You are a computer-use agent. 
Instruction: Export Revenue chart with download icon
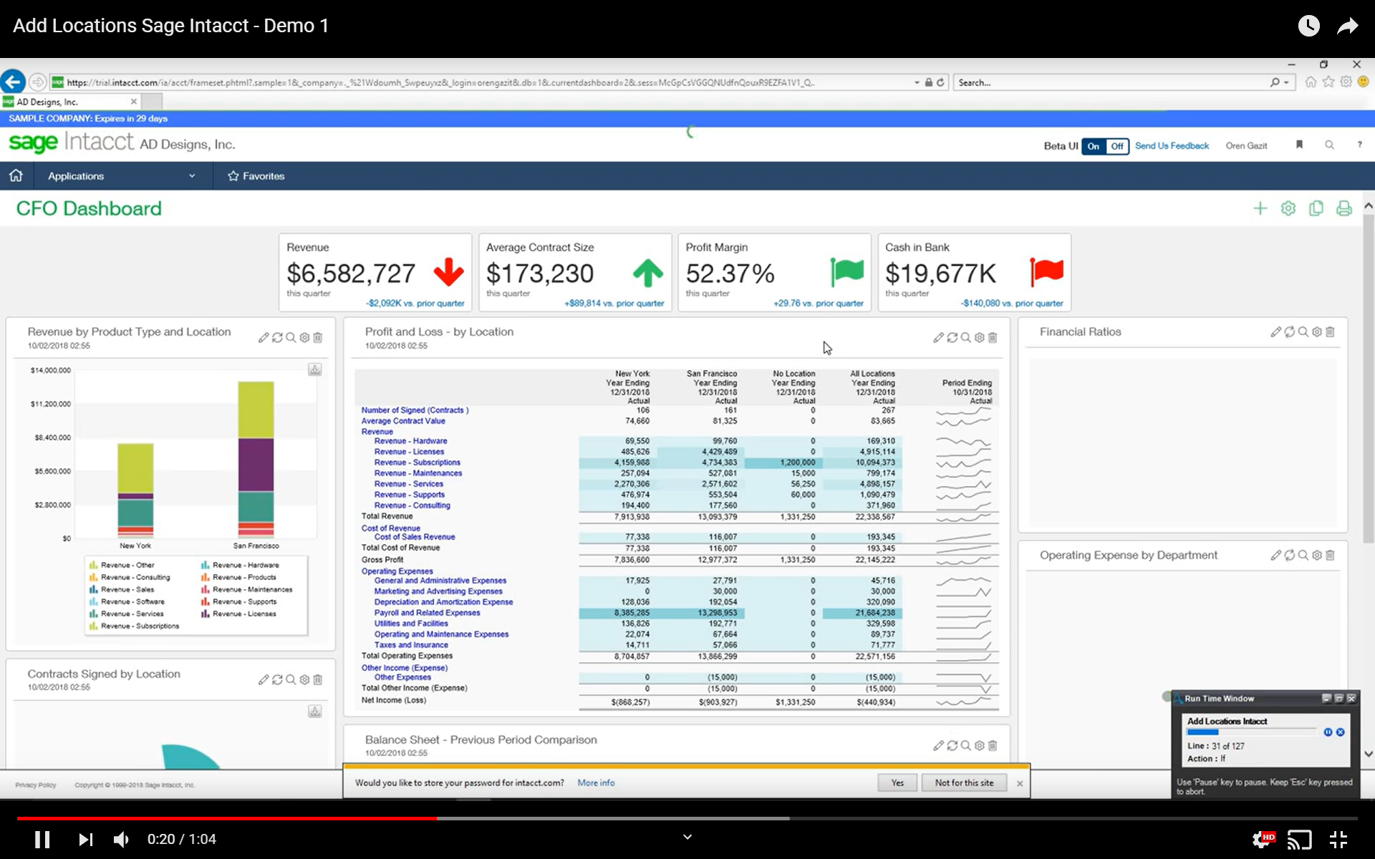point(315,369)
